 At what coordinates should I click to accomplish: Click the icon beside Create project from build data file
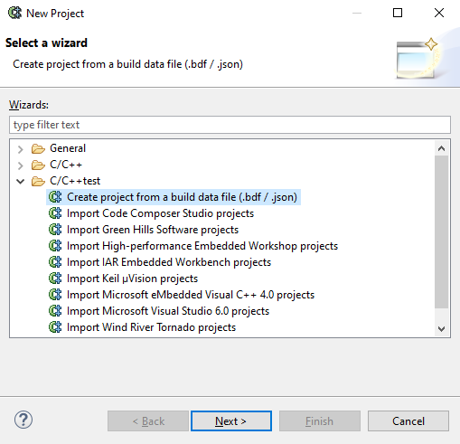pos(55,197)
